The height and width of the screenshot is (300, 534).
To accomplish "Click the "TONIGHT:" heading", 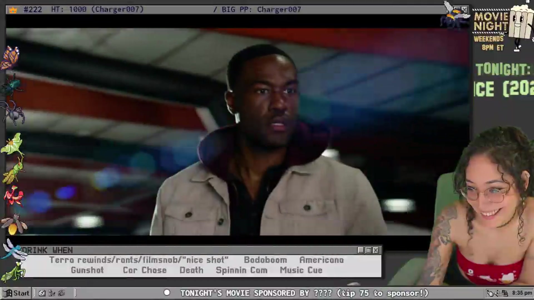I will pos(503,69).
